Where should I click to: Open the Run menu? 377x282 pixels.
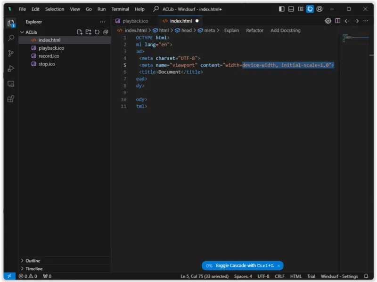[101, 9]
